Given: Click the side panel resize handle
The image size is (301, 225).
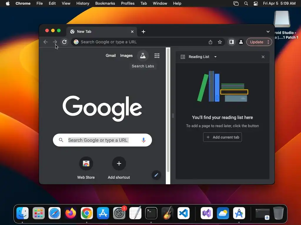Looking at the screenshot, I should (173, 115).
